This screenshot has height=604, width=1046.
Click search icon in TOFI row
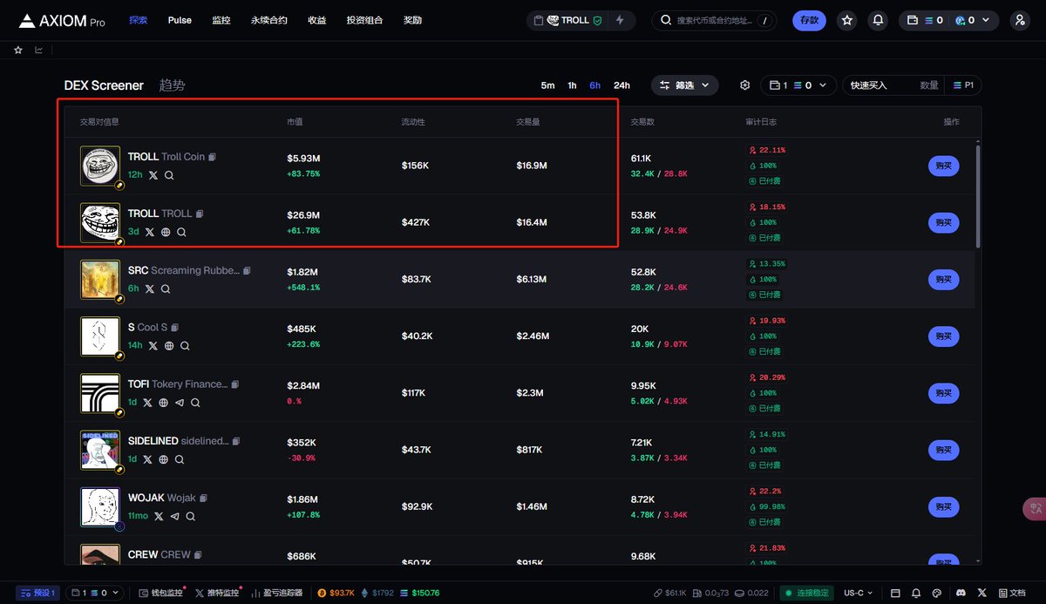pos(195,403)
